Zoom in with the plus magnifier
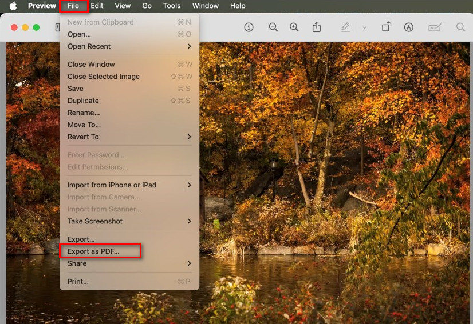 coord(294,27)
